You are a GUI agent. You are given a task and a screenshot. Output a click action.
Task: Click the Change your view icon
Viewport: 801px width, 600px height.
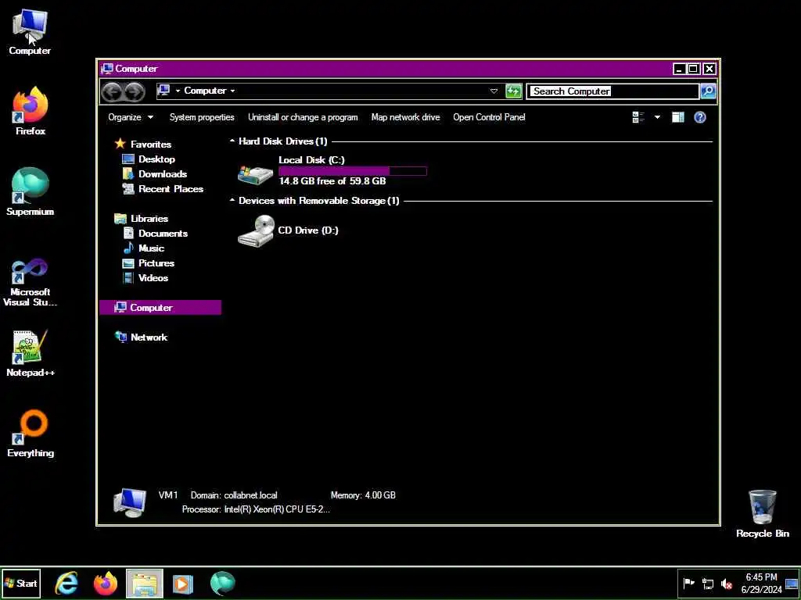coord(638,117)
